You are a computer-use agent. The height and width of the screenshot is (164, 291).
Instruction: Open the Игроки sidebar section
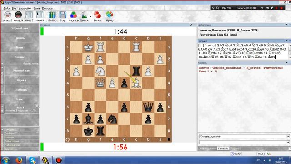[x=21, y=80]
